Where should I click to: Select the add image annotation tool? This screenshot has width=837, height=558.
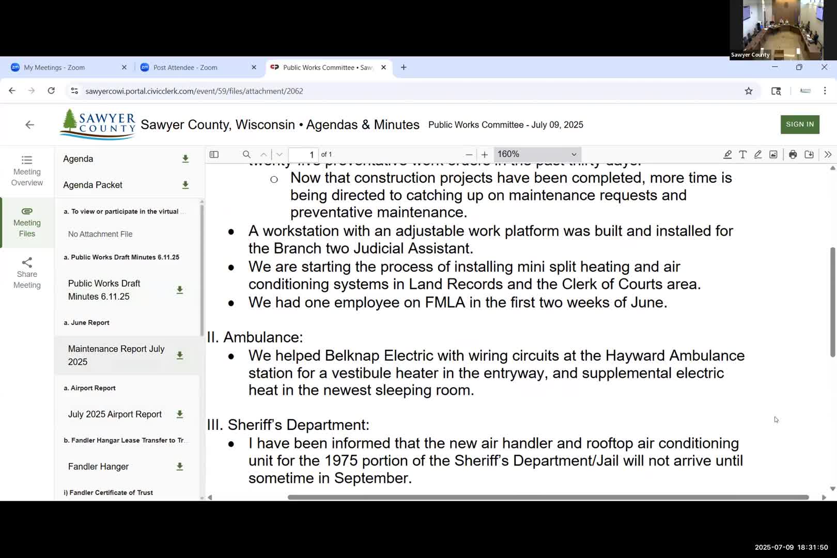point(773,154)
